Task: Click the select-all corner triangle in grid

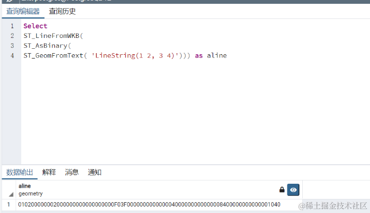Action: [11, 195]
